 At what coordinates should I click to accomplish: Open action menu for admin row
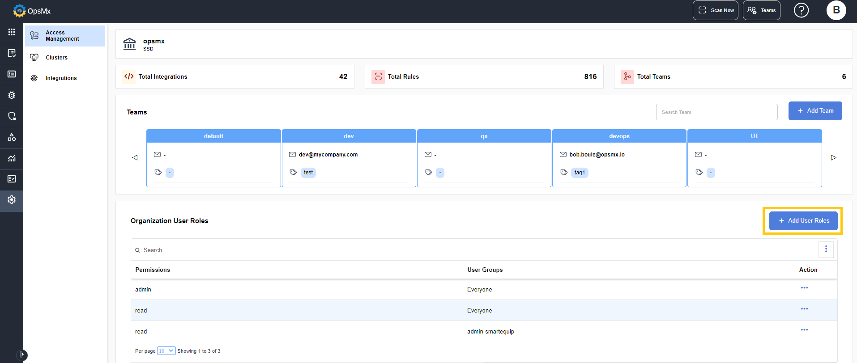pos(804,288)
